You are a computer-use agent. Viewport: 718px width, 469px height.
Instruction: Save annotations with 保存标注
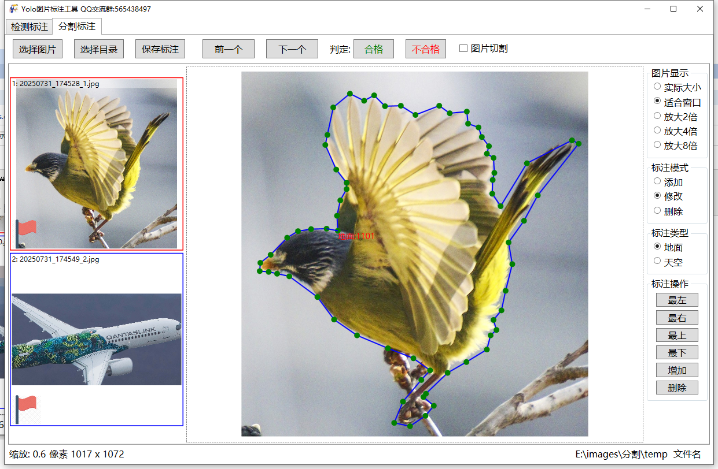[x=160, y=49]
